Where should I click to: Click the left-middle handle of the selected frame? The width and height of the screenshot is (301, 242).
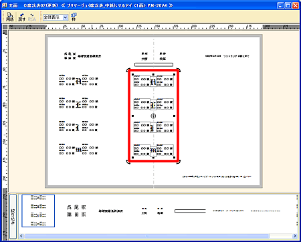(133, 116)
